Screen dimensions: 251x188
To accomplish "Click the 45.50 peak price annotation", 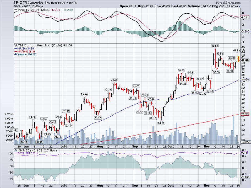I will tap(215, 46).
